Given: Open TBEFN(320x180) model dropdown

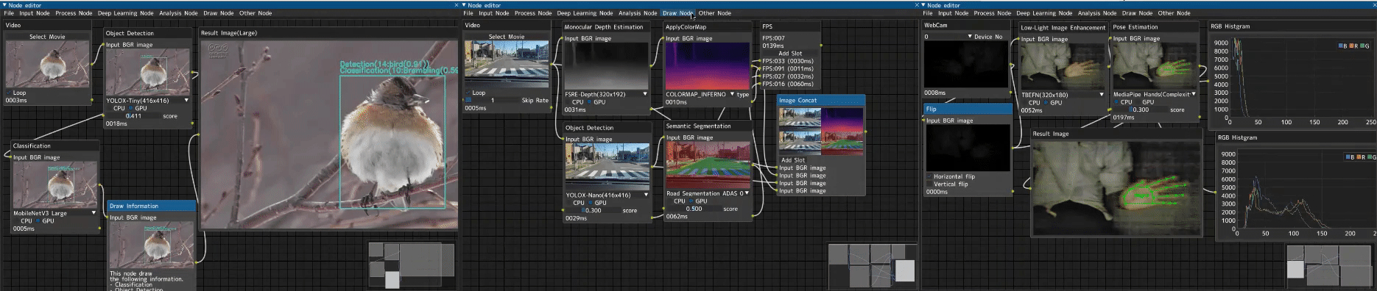Looking at the screenshot, I should (1063, 94).
